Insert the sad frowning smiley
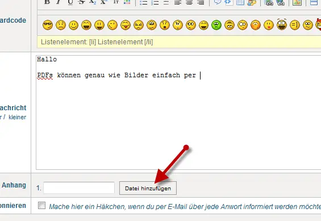This screenshot has height=221, width=321. [x=61, y=25]
